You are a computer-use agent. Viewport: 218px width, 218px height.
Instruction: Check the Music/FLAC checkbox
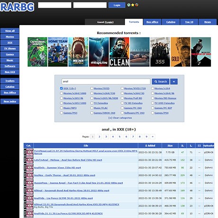(x=92, y=108)
